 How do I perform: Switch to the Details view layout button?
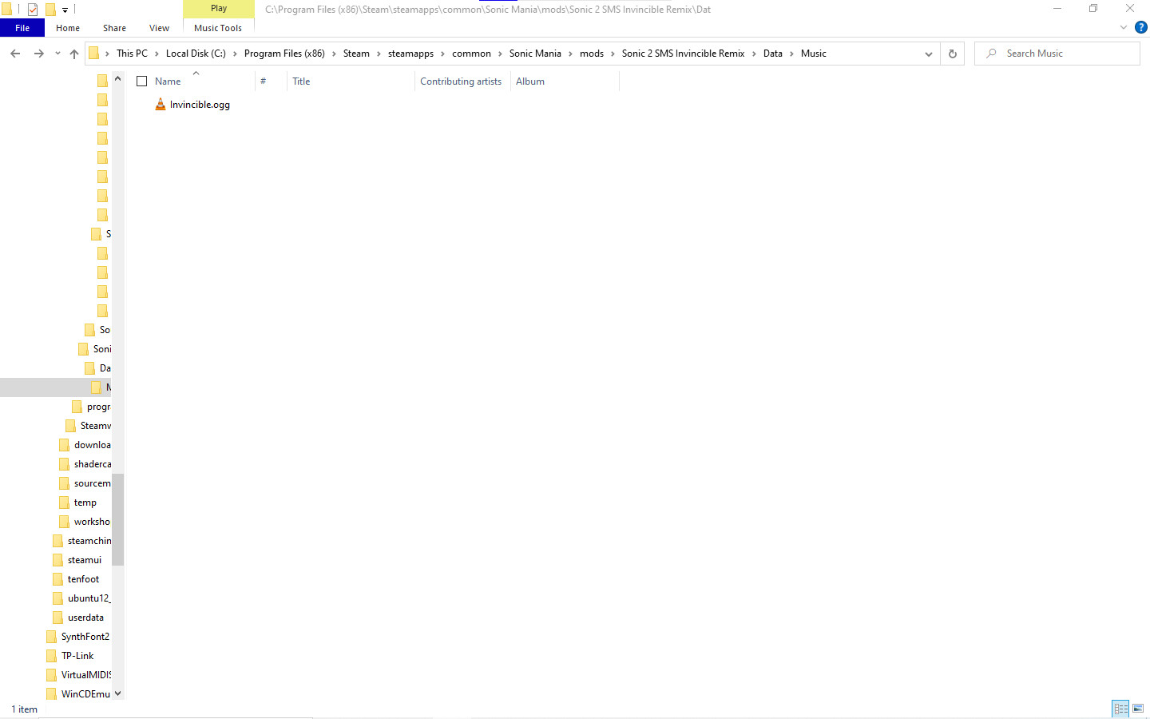click(x=1120, y=709)
